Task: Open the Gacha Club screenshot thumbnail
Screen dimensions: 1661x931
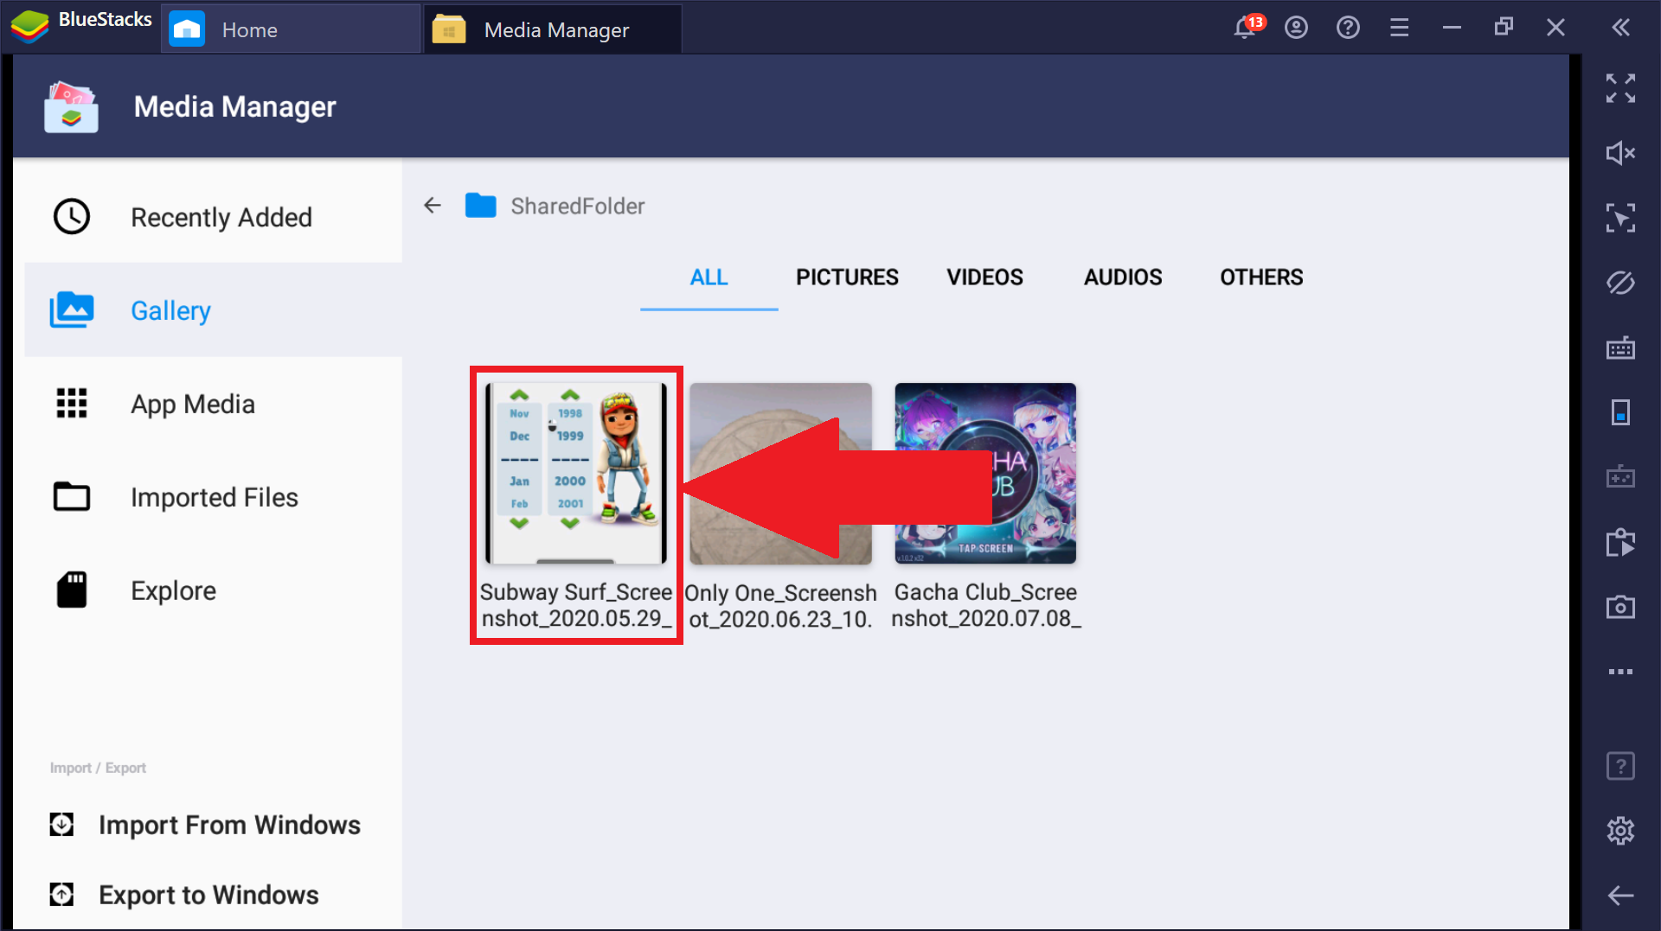Action: point(985,474)
